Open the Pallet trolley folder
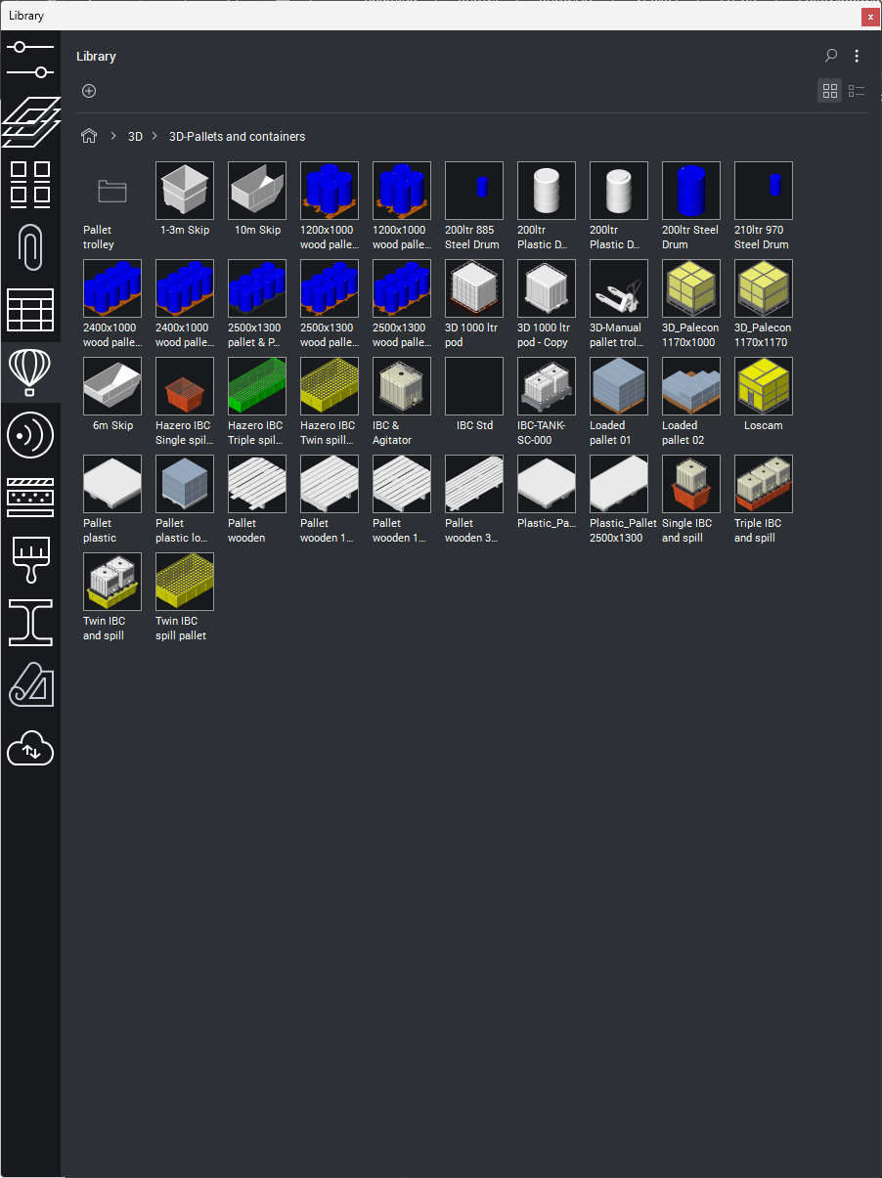 (112, 191)
